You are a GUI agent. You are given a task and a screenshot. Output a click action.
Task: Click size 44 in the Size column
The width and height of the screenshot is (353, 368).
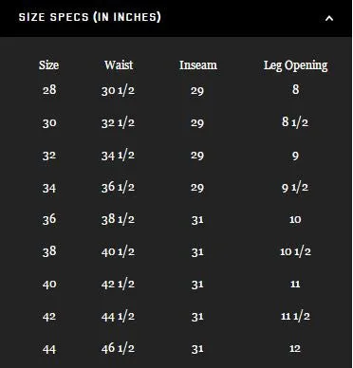pos(49,349)
